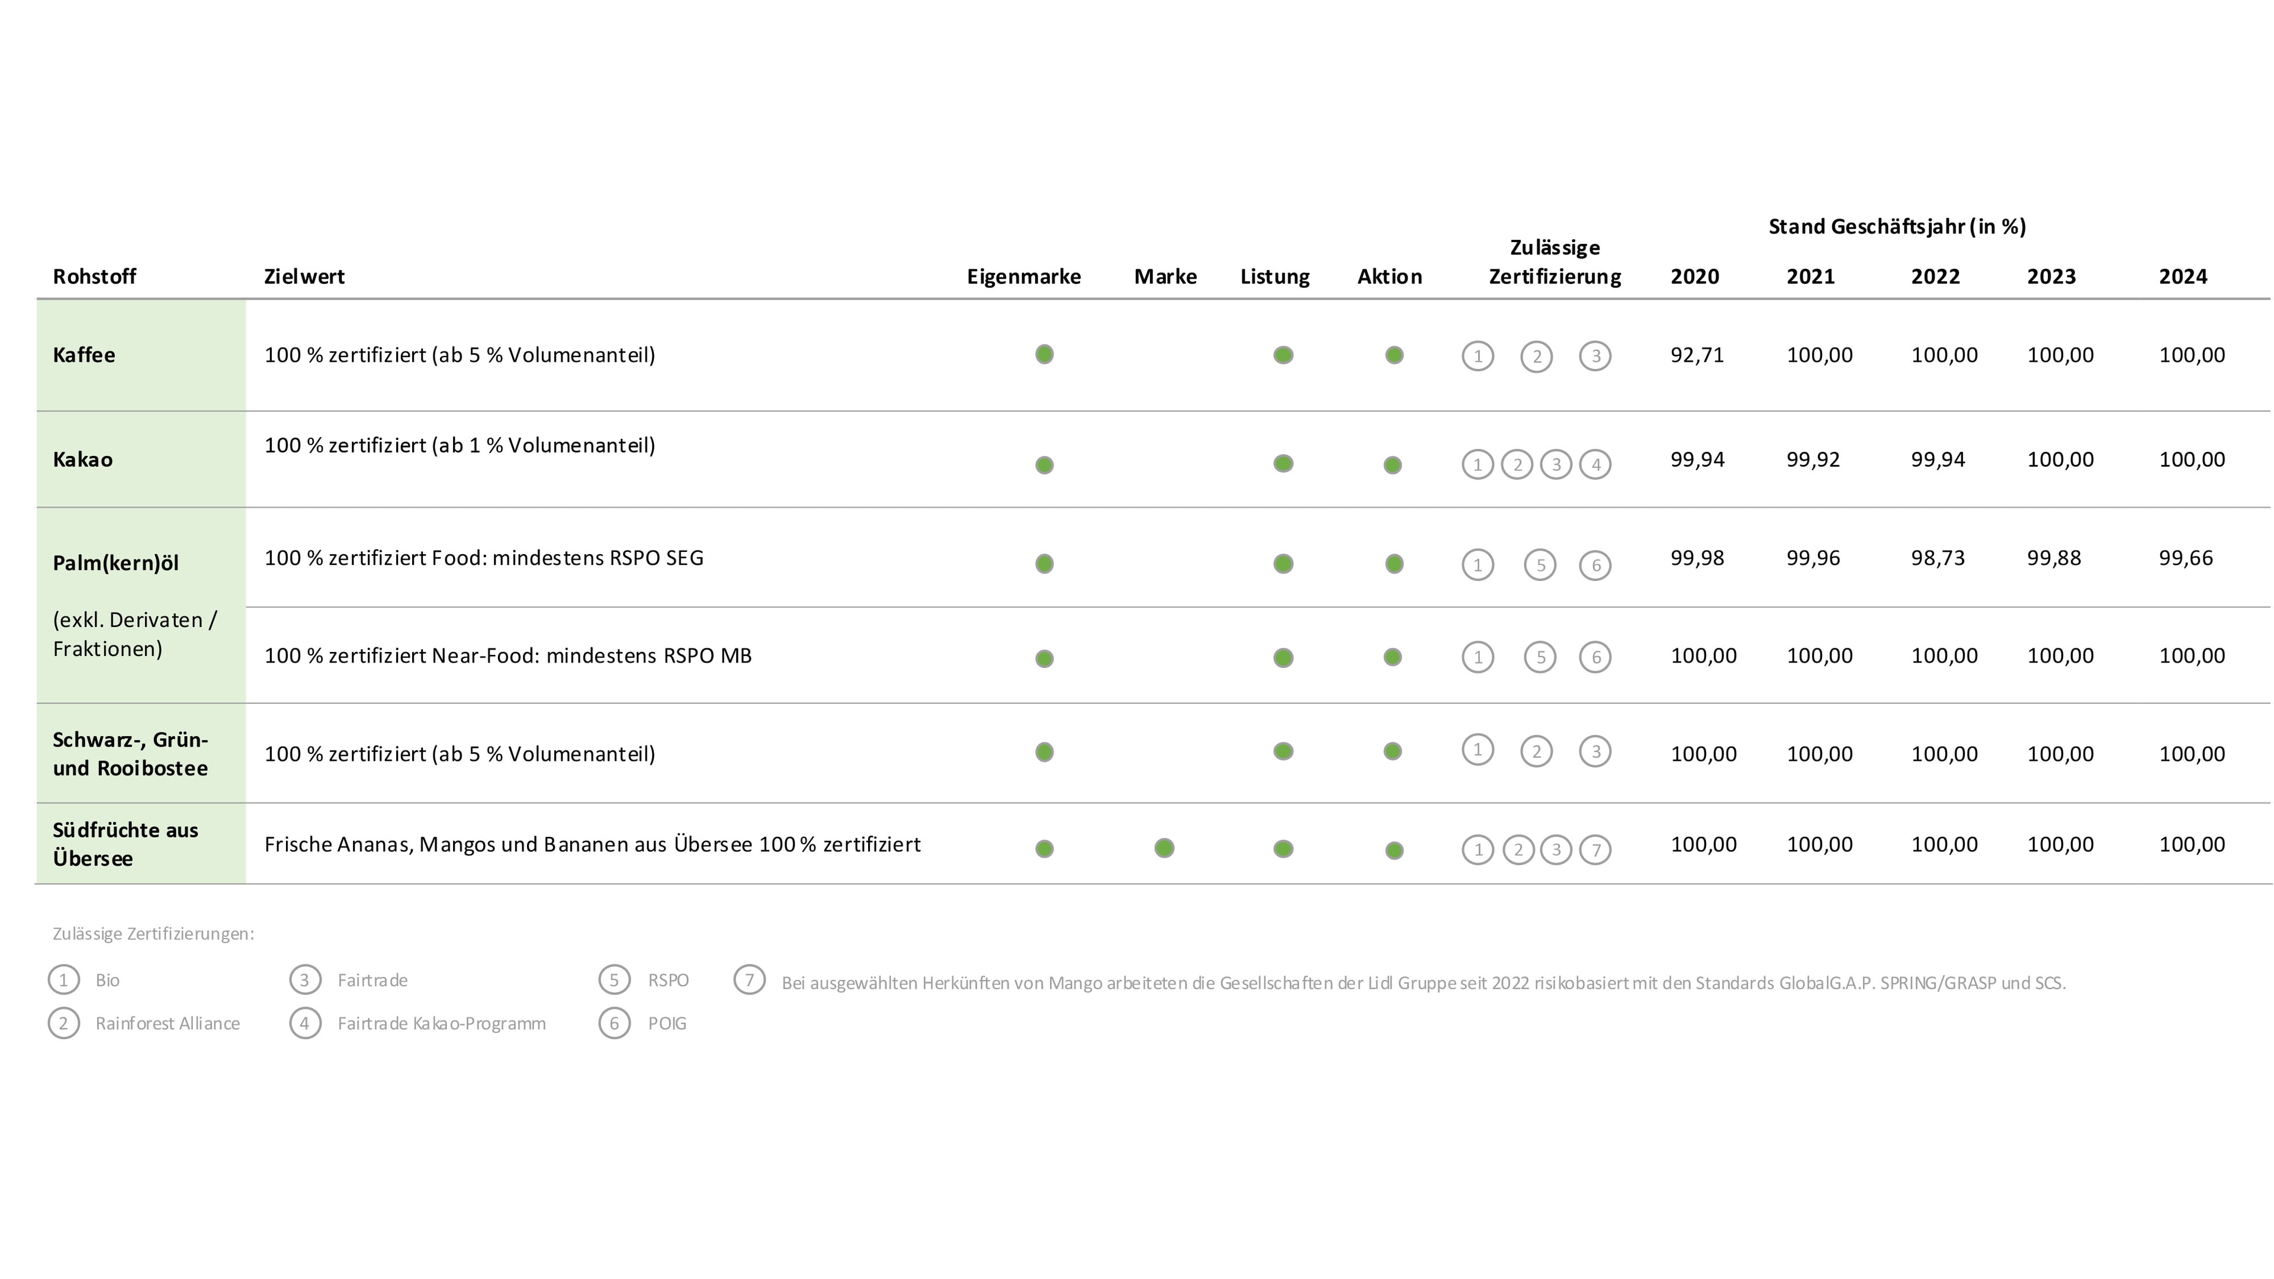Click the Kakao Listung green dot
The width and height of the screenshot is (2274, 1279).
(1283, 464)
